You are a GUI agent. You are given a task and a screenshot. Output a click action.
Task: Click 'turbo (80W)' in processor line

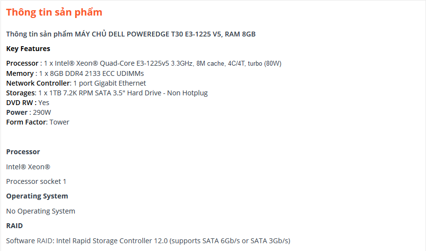(x=265, y=64)
